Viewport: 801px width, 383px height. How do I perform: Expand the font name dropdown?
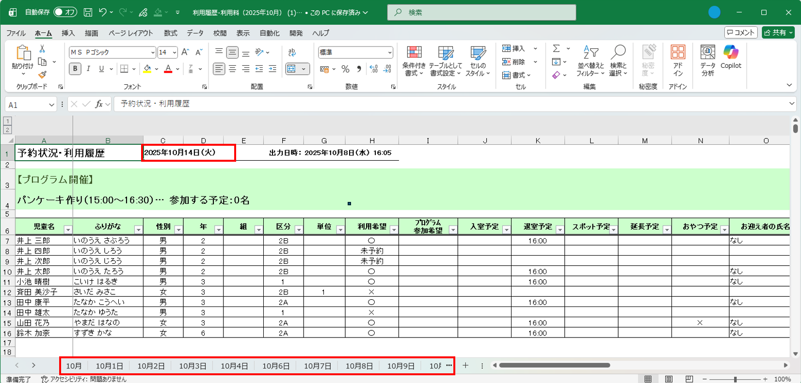point(153,52)
